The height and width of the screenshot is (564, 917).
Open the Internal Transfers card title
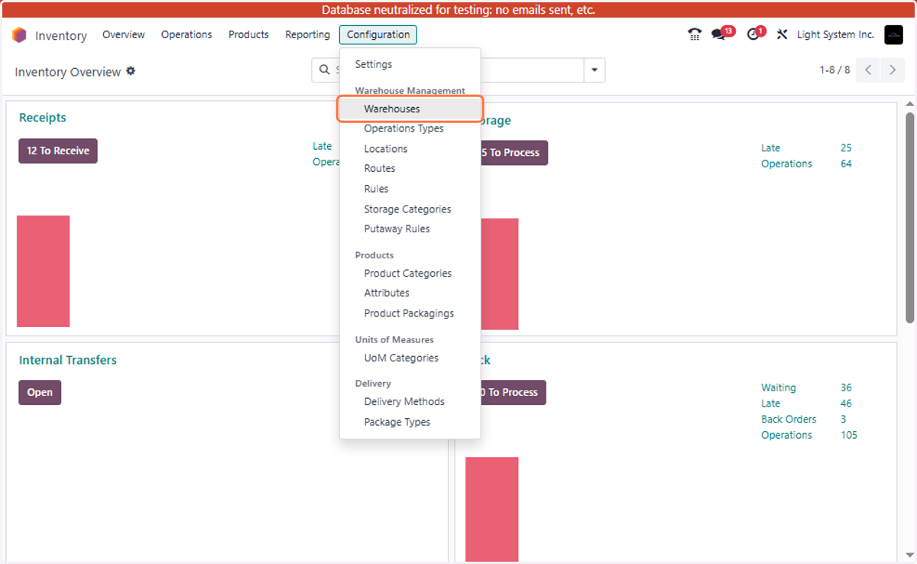tap(68, 360)
